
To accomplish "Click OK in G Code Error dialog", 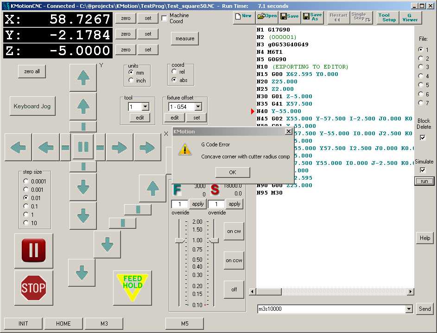I will (x=233, y=172).
